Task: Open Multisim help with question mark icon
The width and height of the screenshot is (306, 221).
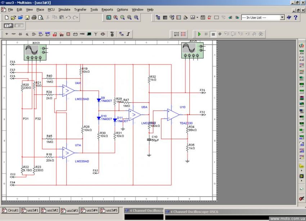Action: pos(296,18)
